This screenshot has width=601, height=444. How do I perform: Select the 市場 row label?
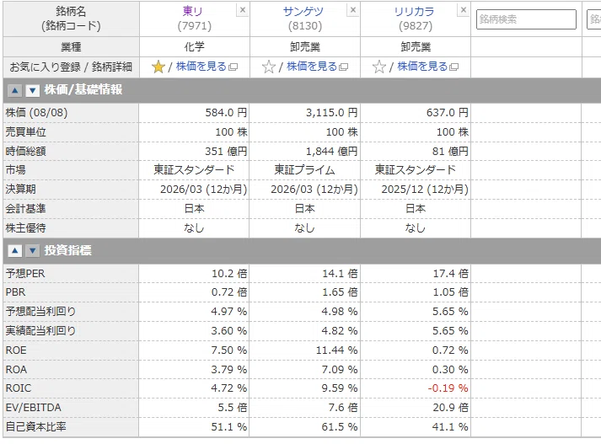pos(16,169)
